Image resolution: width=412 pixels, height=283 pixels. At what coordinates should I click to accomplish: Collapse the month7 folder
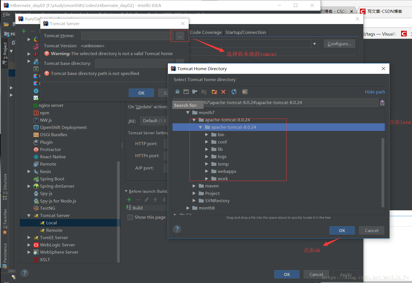[188, 113]
